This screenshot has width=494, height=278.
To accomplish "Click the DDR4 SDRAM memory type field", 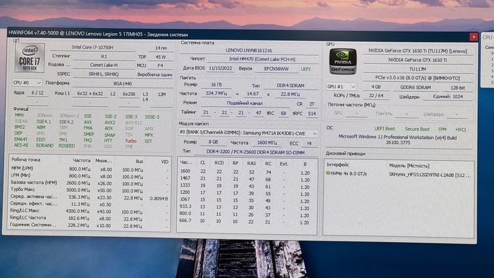I will 291,86.
